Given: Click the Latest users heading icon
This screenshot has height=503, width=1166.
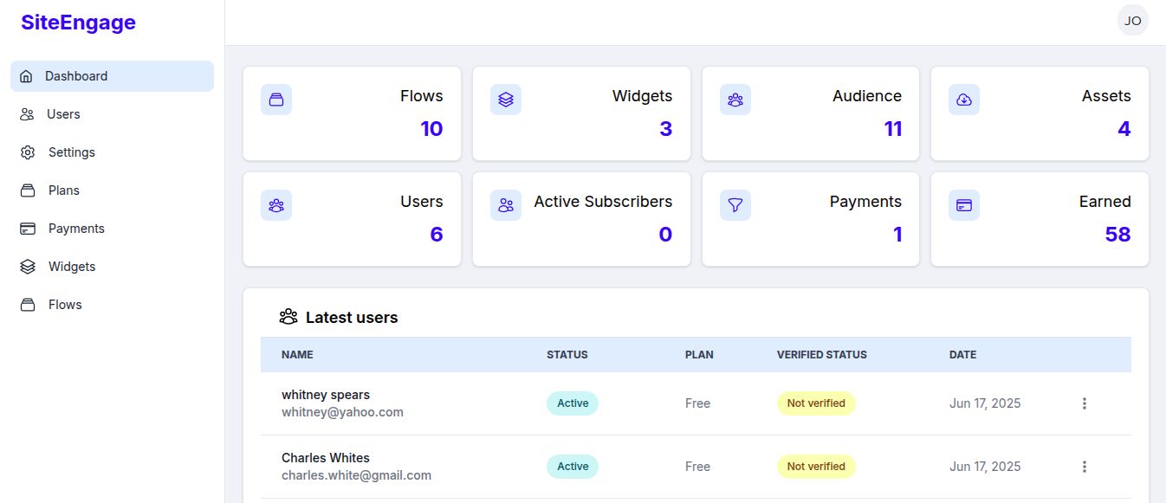Looking at the screenshot, I should 288,317.
